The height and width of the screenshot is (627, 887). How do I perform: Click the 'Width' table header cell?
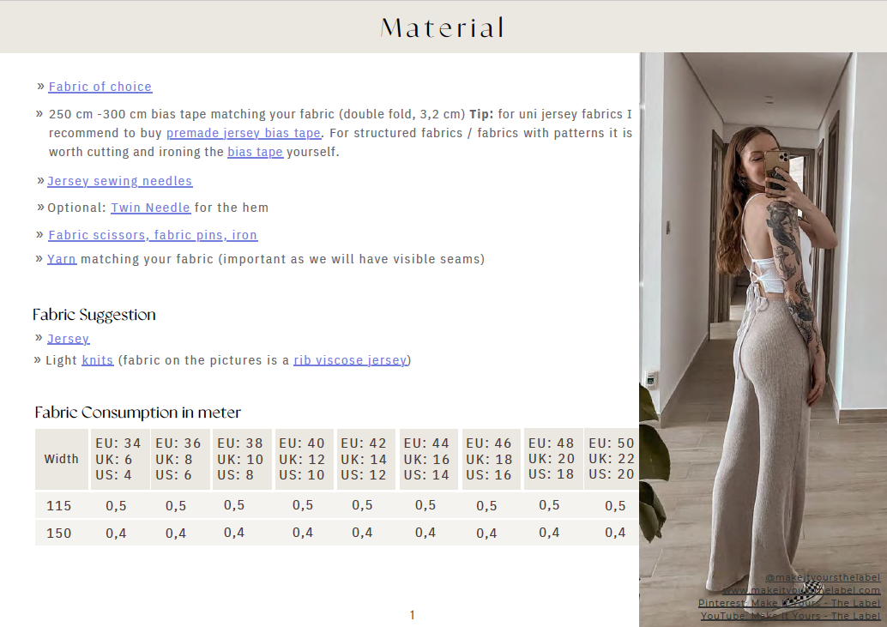pos(62,459)
